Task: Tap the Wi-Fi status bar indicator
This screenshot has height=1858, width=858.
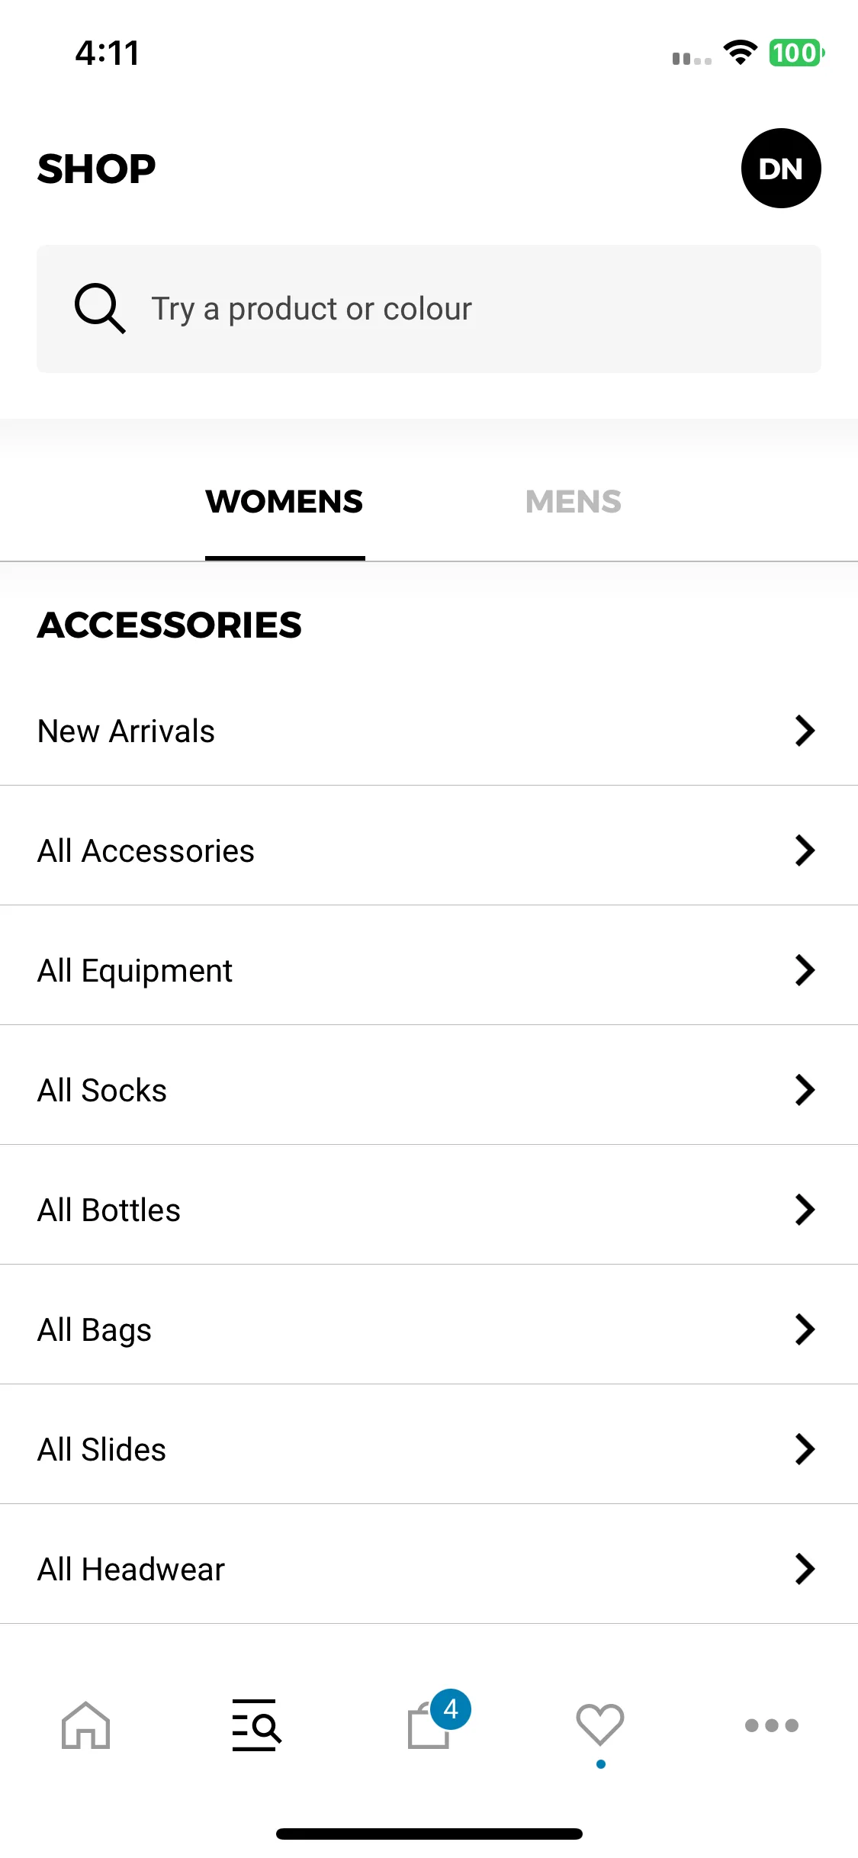Action: click(x=740, y=53)
